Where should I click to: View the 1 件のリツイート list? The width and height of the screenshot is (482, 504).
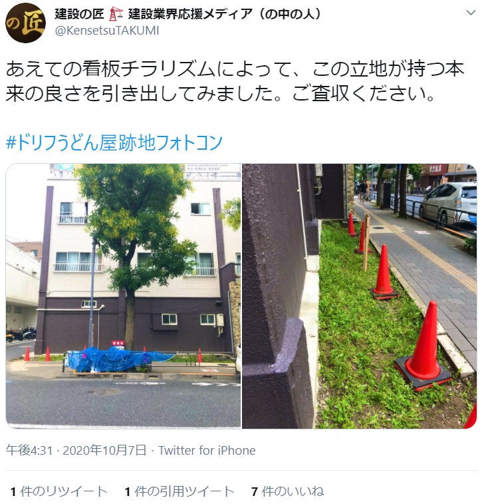click(x=59, y=491)
